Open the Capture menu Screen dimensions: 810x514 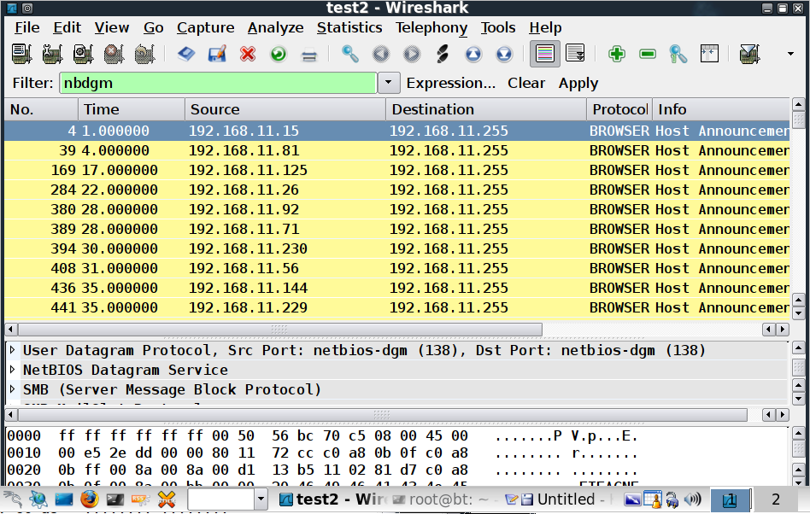click(x=206, y=27)
